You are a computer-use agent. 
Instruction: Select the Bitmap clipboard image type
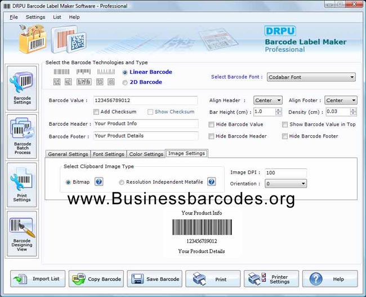point(68,182)
